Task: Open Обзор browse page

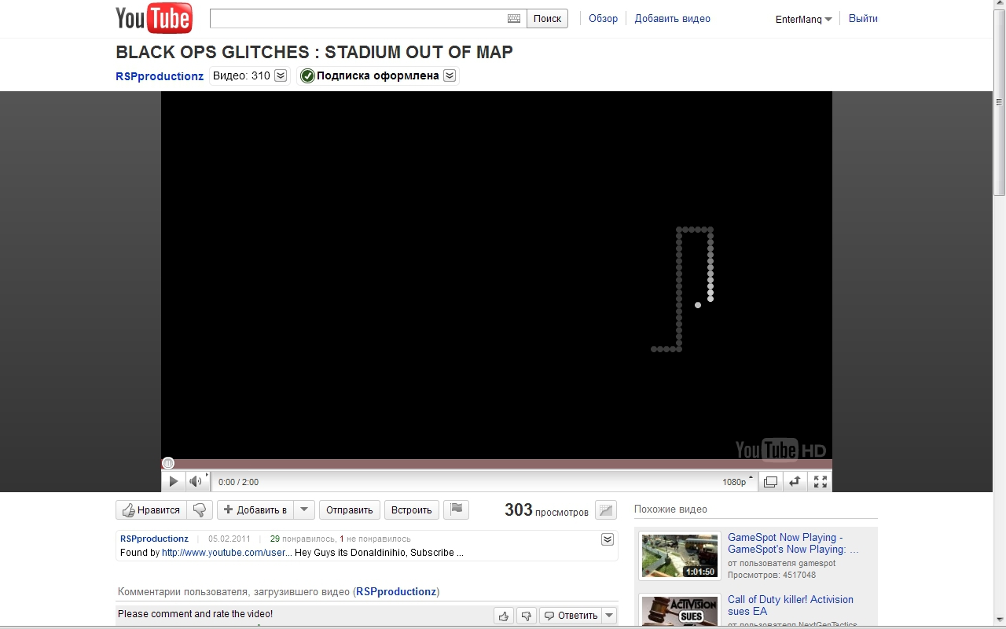Action: point(604,19)
